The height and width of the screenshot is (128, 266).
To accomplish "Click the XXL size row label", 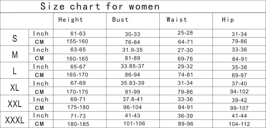I will (15, 104).
